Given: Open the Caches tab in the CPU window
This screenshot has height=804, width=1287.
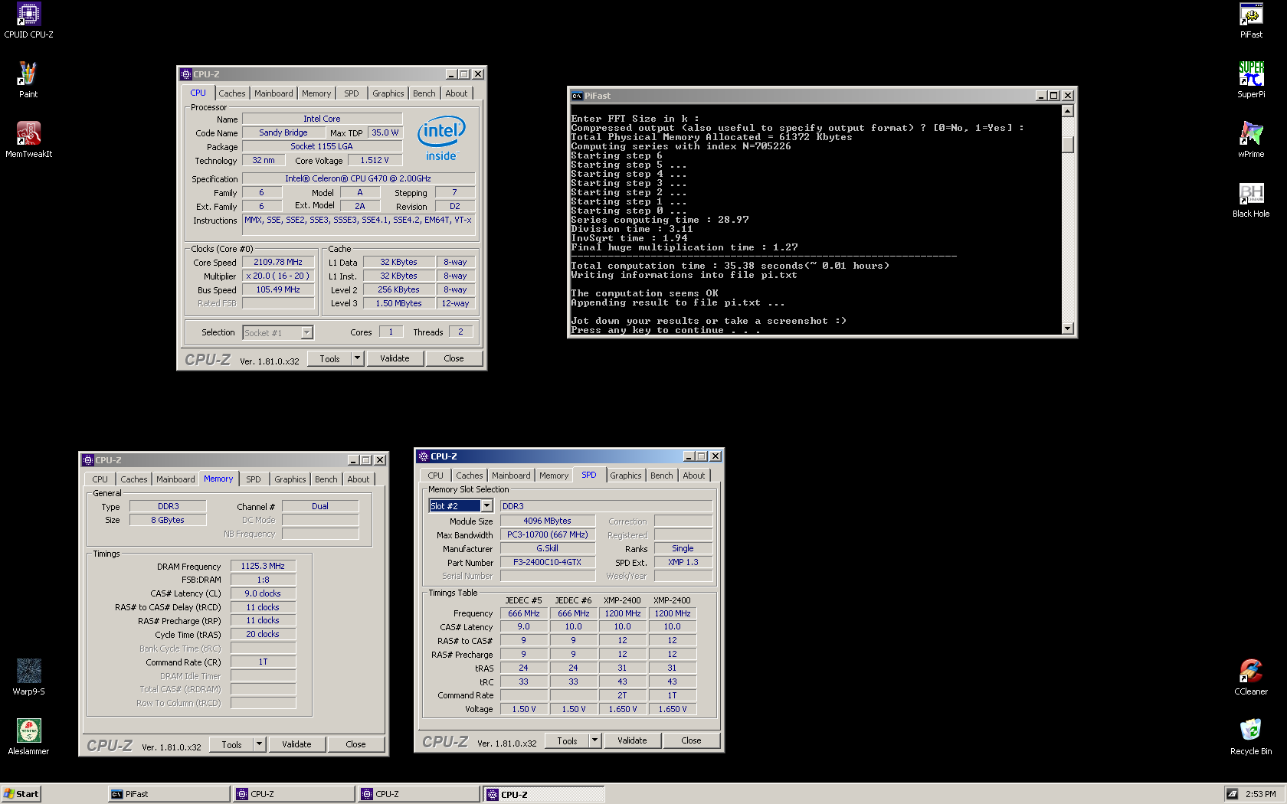Looking at the screenshot, I should click(x=232, y=93).
